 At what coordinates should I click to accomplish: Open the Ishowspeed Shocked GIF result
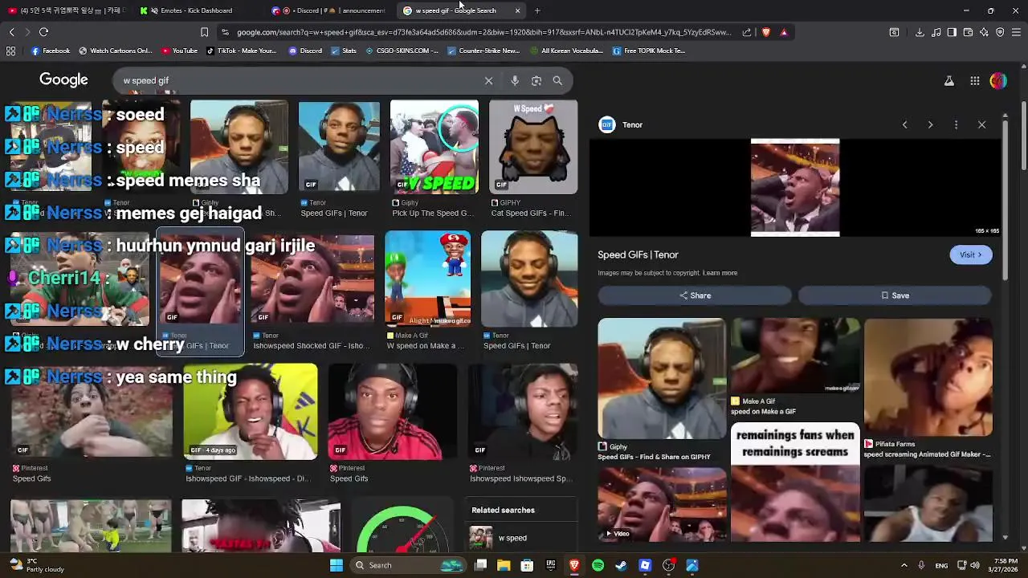312,280
